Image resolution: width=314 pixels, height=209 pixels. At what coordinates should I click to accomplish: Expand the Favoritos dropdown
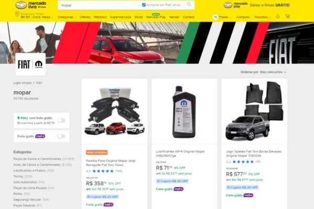tap(262, 17)
